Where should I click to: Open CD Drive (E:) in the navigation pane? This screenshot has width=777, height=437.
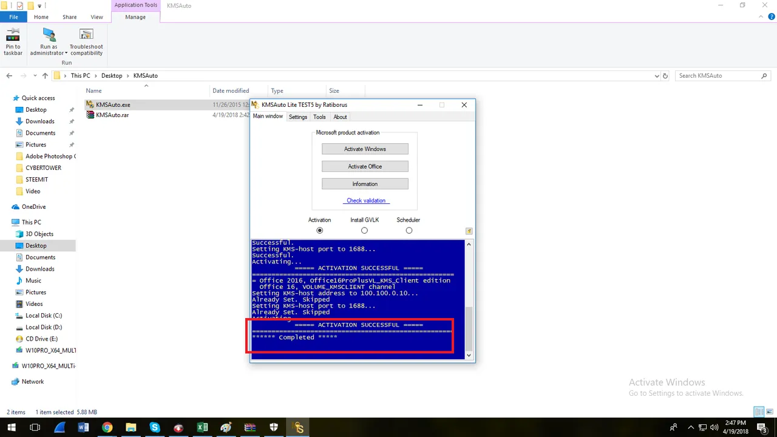pyautogui.click(x=41, y=339)
